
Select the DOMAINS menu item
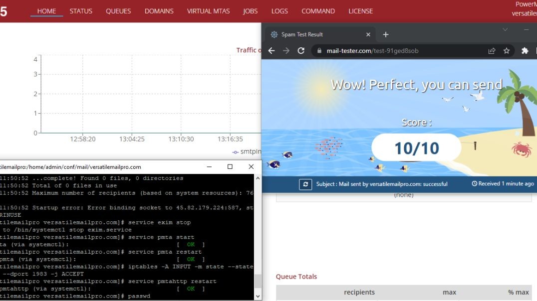pos(159,11)
